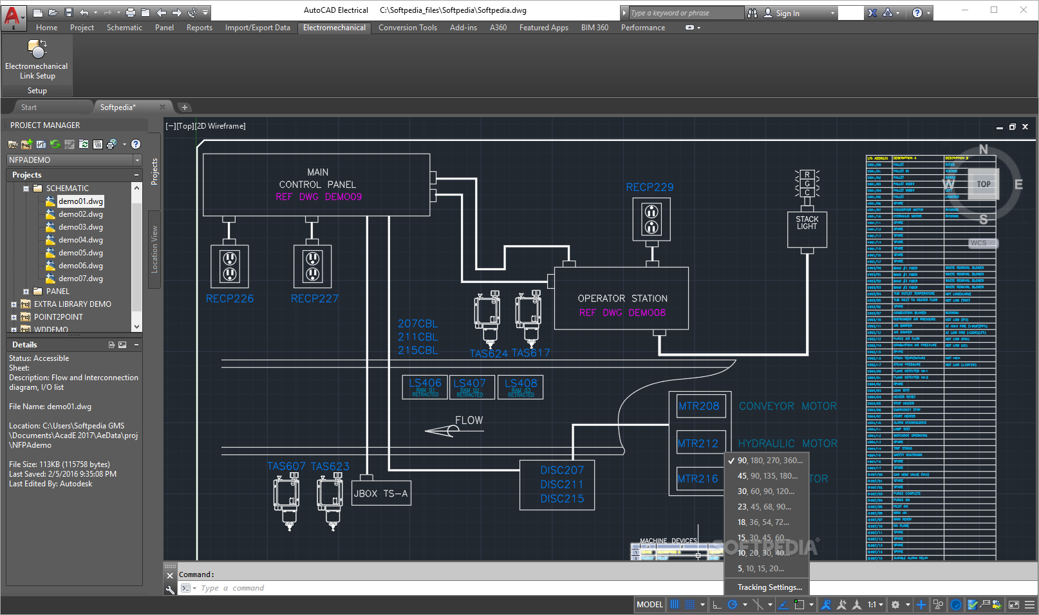1039x615 pixels.
Task: Go to next project drawing arrow
Action: click(x=176, y=12)
